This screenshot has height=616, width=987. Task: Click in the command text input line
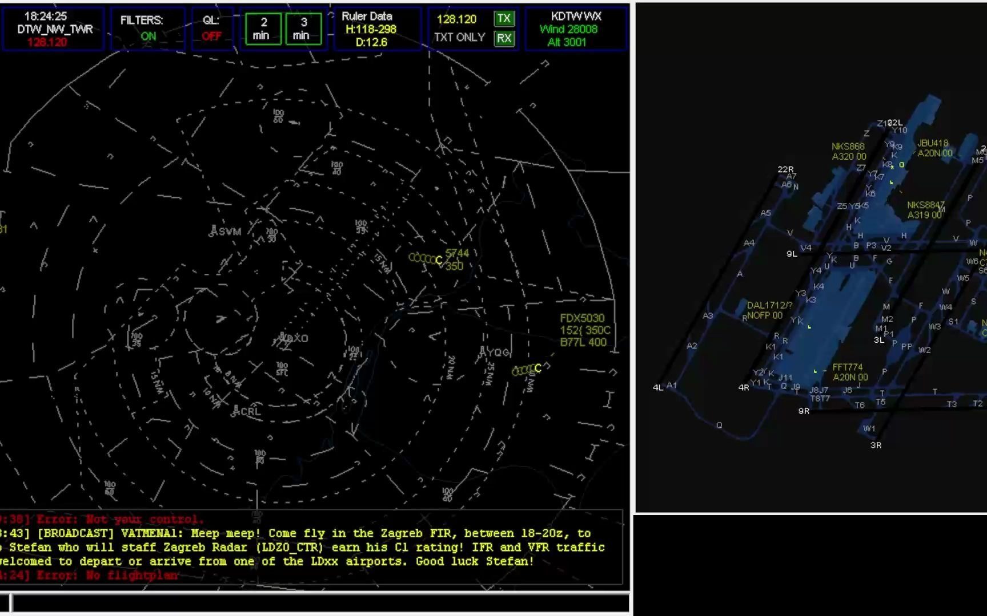pyautogui.click(x=320, y=603)
